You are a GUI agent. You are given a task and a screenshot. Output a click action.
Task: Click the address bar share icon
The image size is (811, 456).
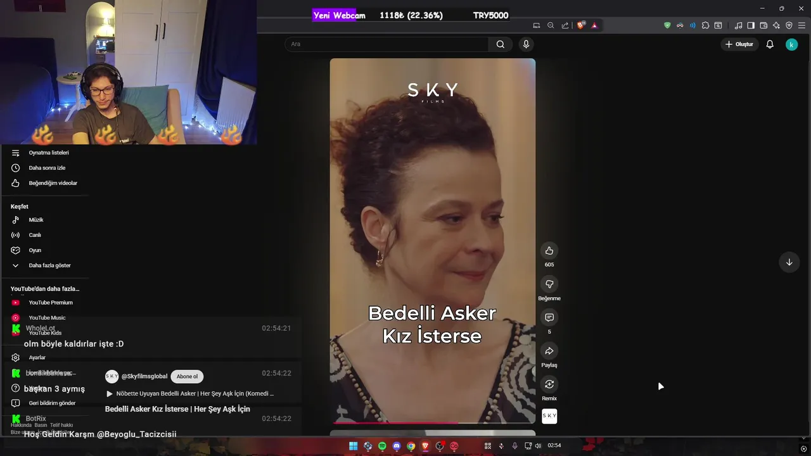tap(565, 25)
